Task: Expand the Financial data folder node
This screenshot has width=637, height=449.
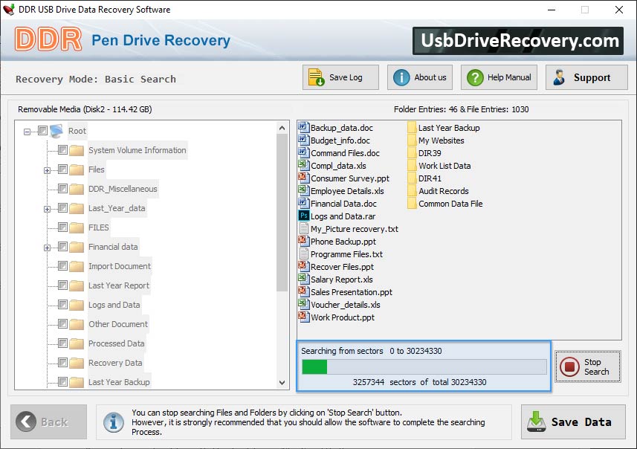Action: [47, 248]
